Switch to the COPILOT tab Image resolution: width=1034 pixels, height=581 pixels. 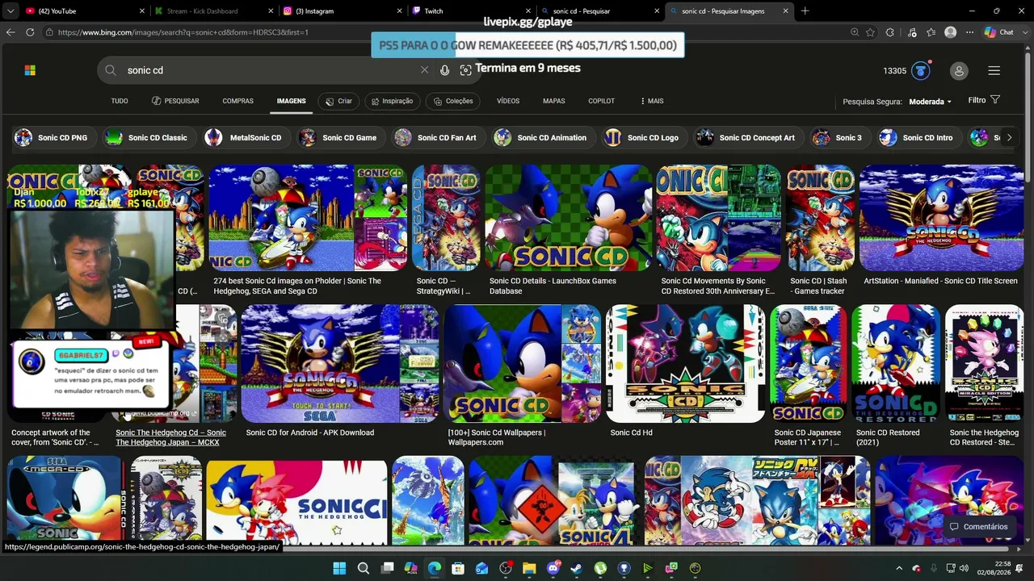(x=602, y=101)
